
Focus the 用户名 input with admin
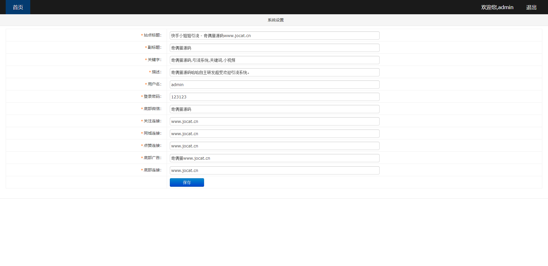[x=275, y=85]
